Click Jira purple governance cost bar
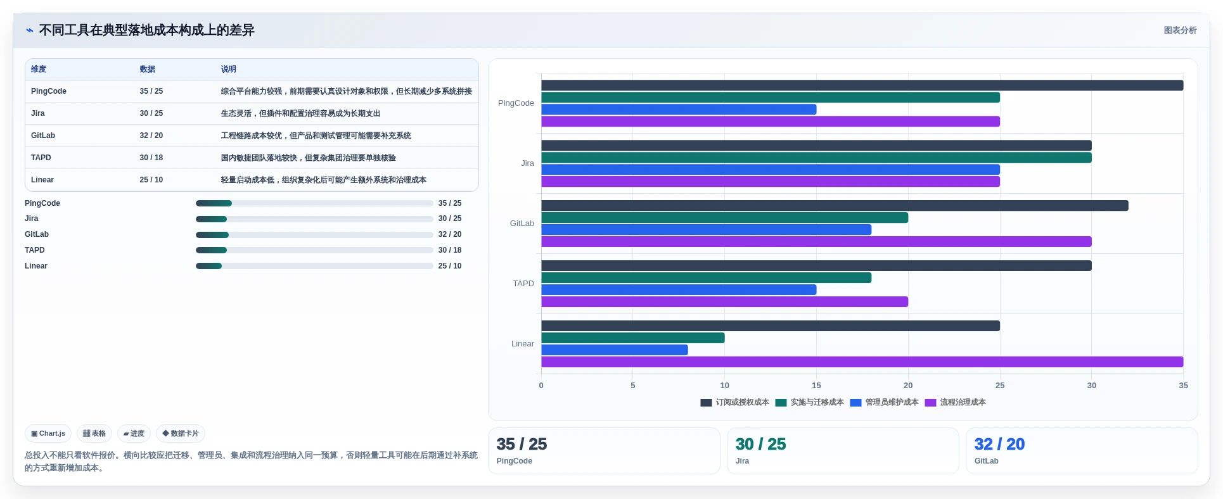The height and width of the screenshot is (499, 1223). 771,182
